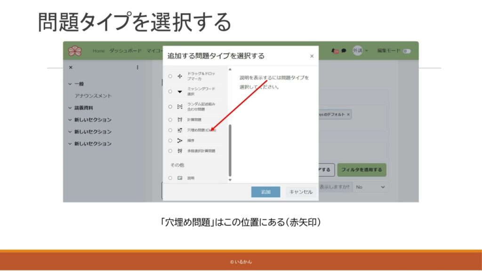The height and width of the screenshot is (271, 482).
Task: Collapse the 講義資料 section chevron
Action: pos(70,108)
